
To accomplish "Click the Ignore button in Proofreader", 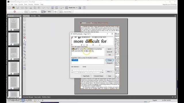I will tap(110, 49).
